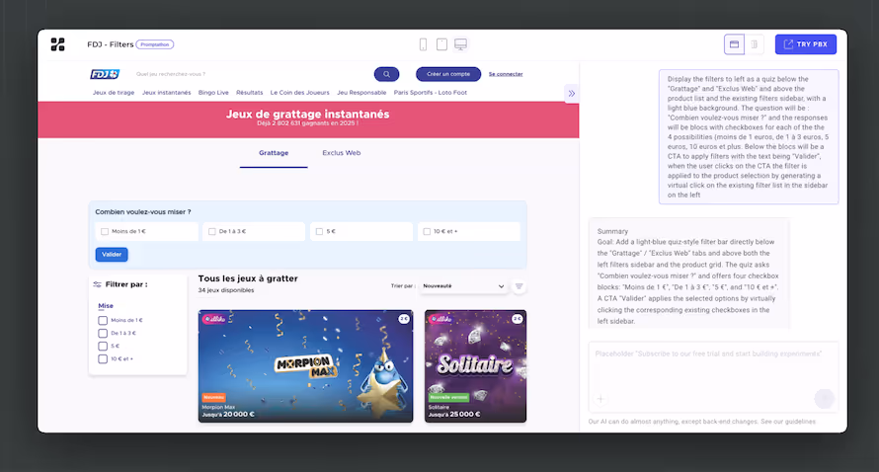Image resolution: width=879 pixels, height=472 pixels.
Task: Click Nouvelle version label on Solitaire
Action: (x=449, y=397)
